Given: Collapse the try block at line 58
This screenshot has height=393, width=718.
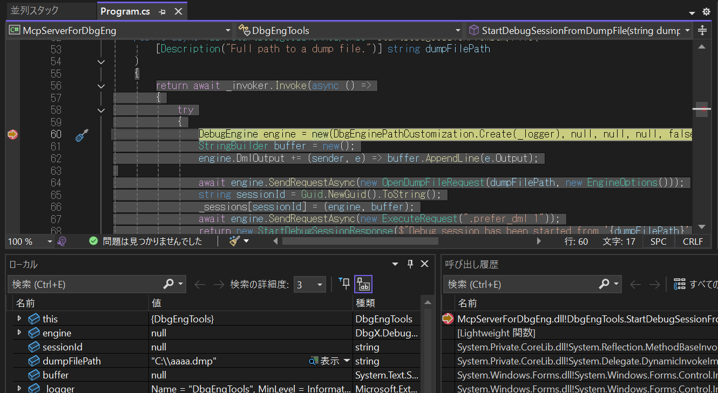Looking at the screenshot, I should tap(101, 110).
